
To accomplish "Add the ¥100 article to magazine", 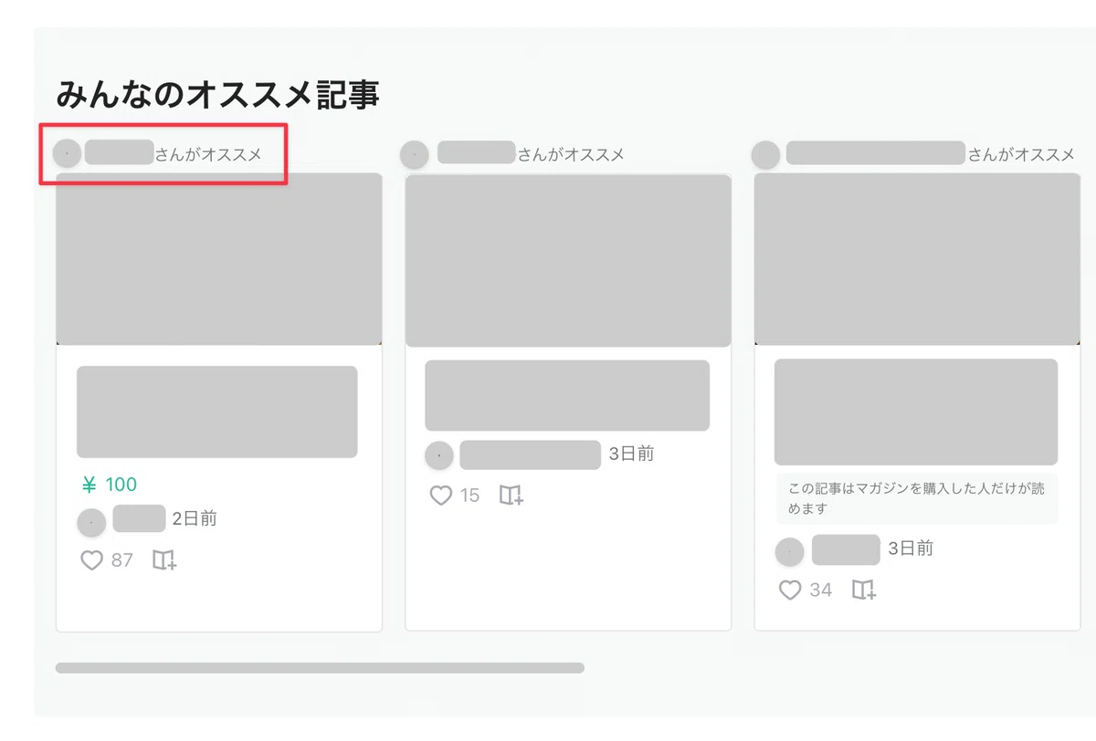I will tap(164, 560).
